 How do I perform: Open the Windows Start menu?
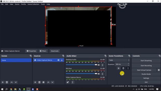tap(2, 89)
